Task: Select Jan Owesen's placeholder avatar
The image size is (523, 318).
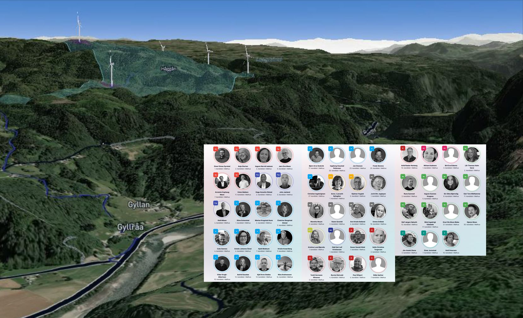Action: [x=358, y=155]
